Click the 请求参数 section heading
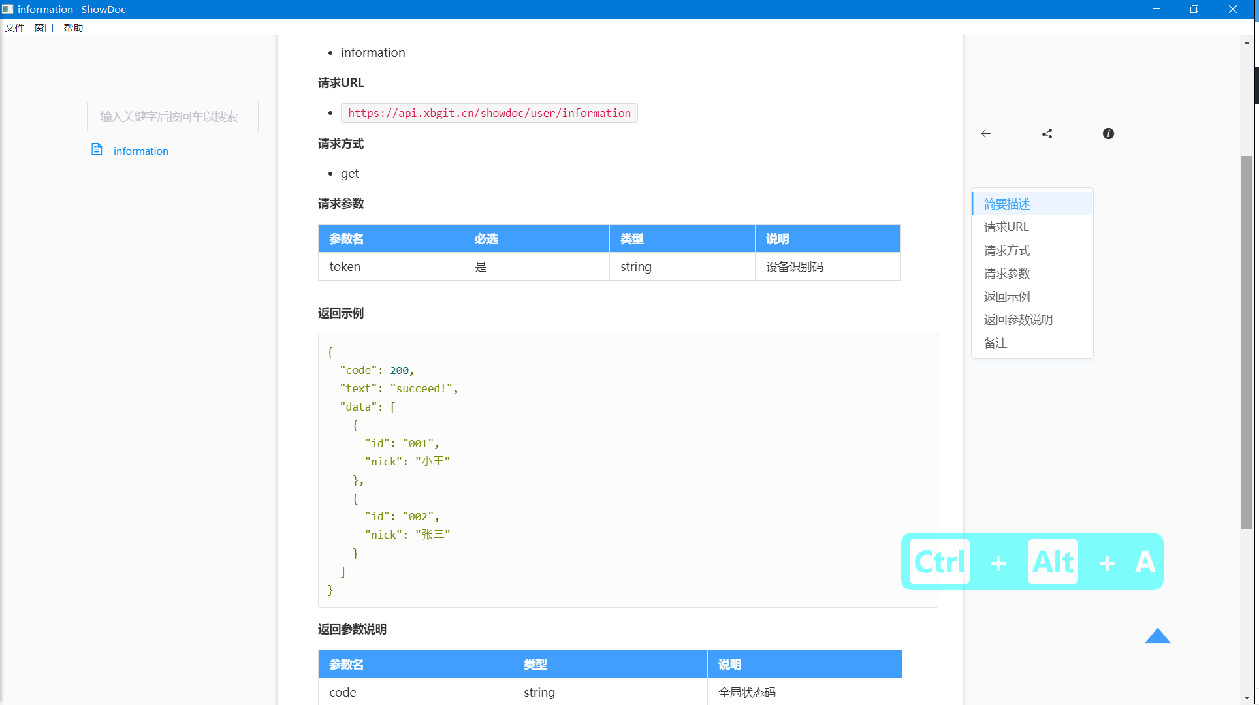 (x=340, y=204)
